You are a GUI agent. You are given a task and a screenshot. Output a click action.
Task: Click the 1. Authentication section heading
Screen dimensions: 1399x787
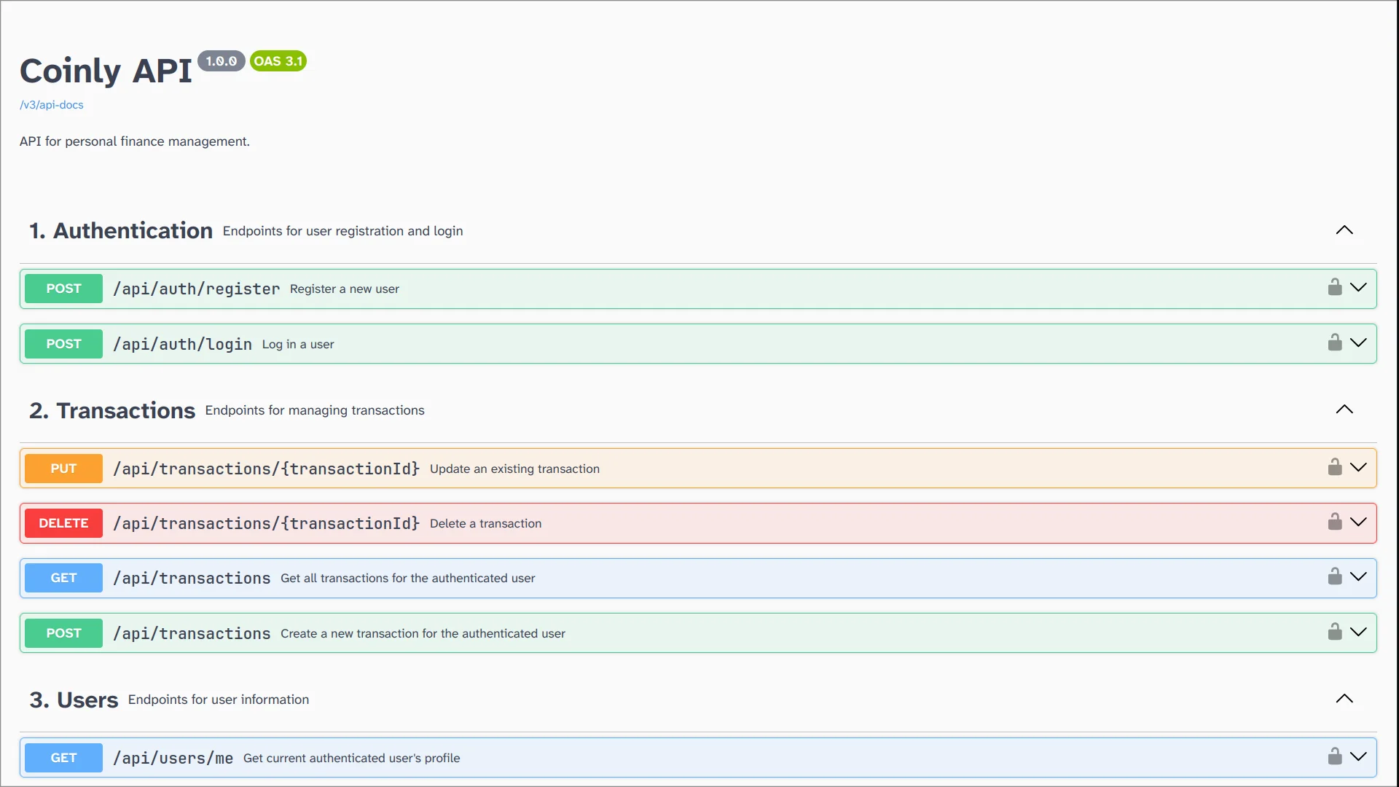tap(121, 231)
